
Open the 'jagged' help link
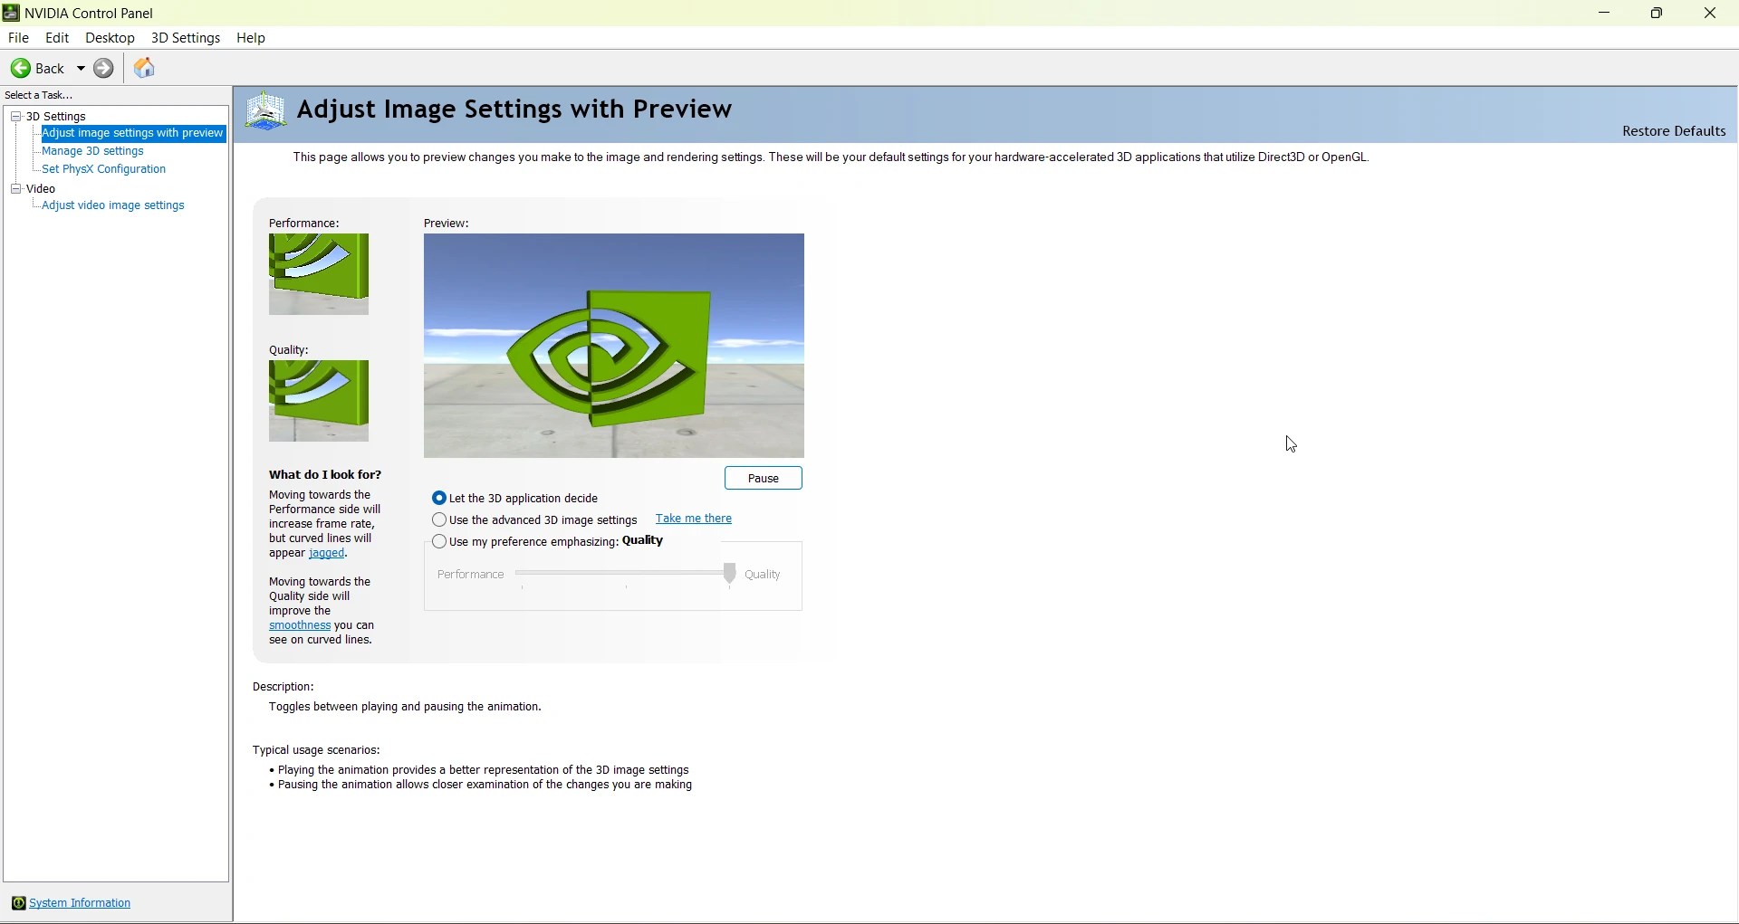(x=327, y=554)
